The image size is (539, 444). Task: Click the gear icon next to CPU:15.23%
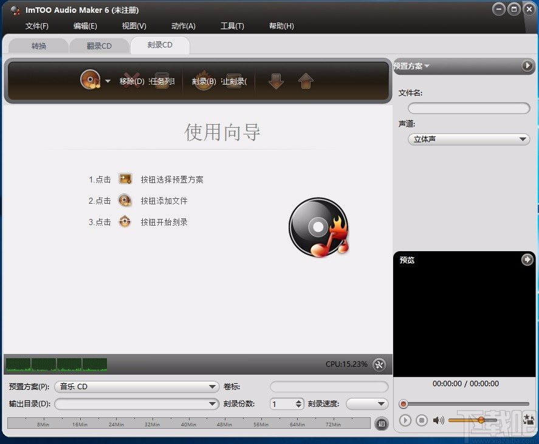pyautogui.click(x=379, y=364)
